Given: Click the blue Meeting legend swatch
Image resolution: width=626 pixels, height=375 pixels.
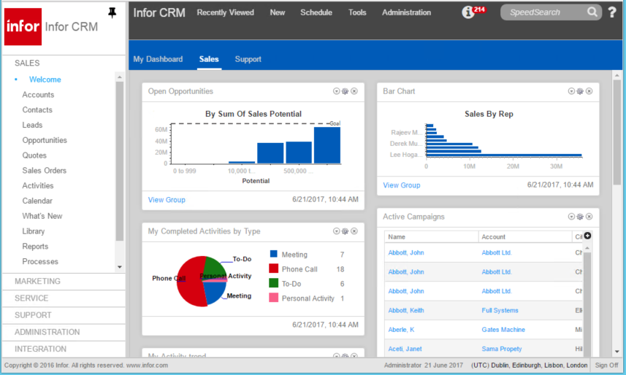Looking at the screenshot, I should [273, 254].
